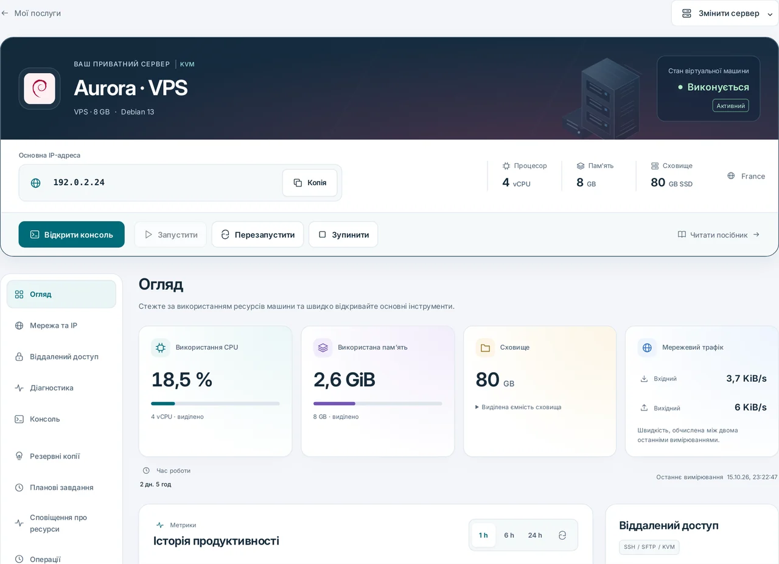Open the Змінити сервер dropdown
Viewport: 779px width, 564px height.
(x=725, y=13)
